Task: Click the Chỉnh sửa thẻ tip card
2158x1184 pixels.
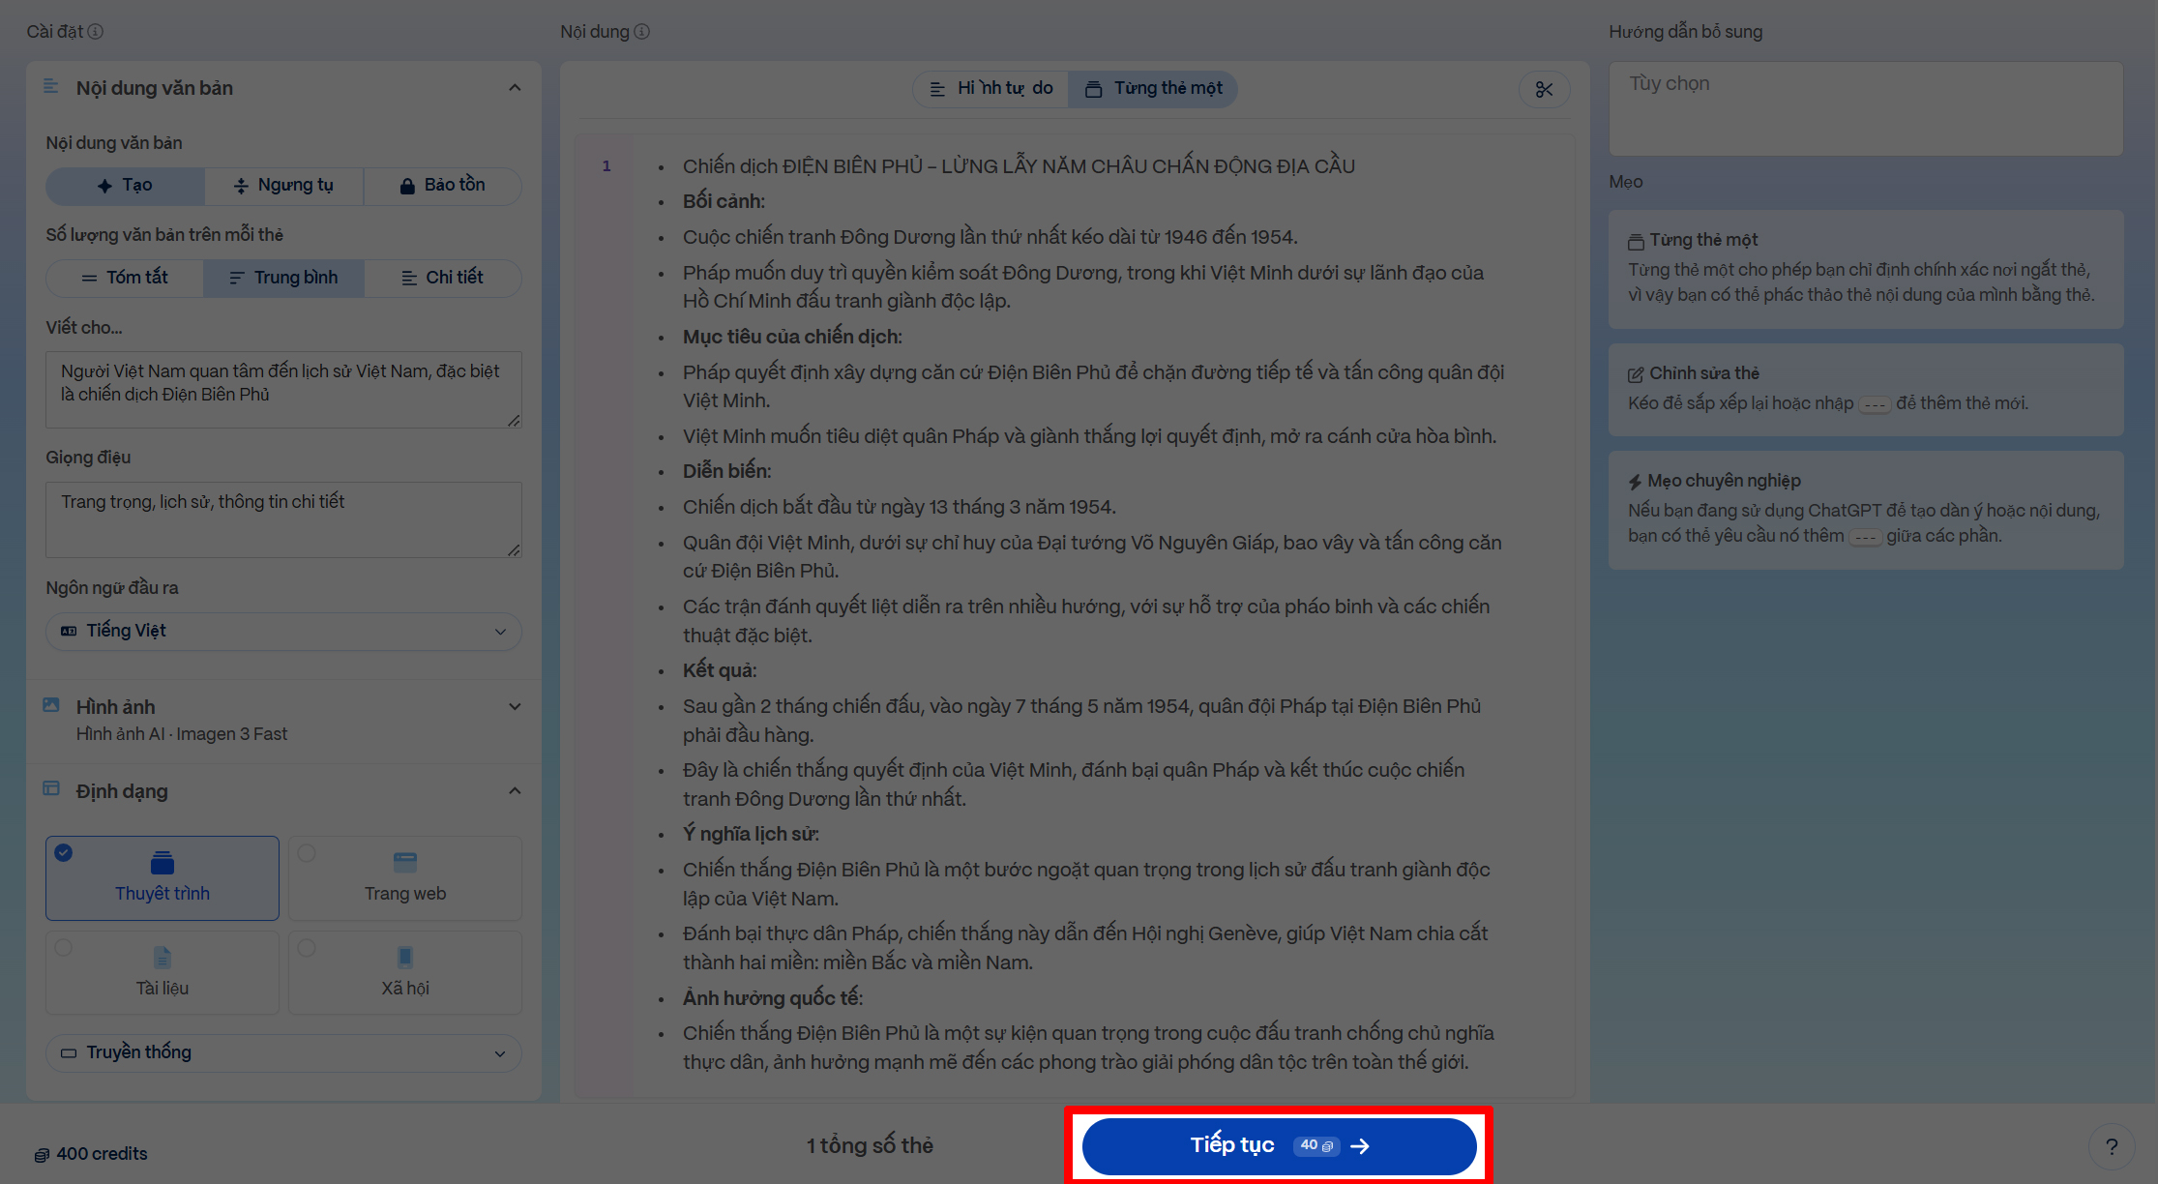Action: click(1866, 390)
